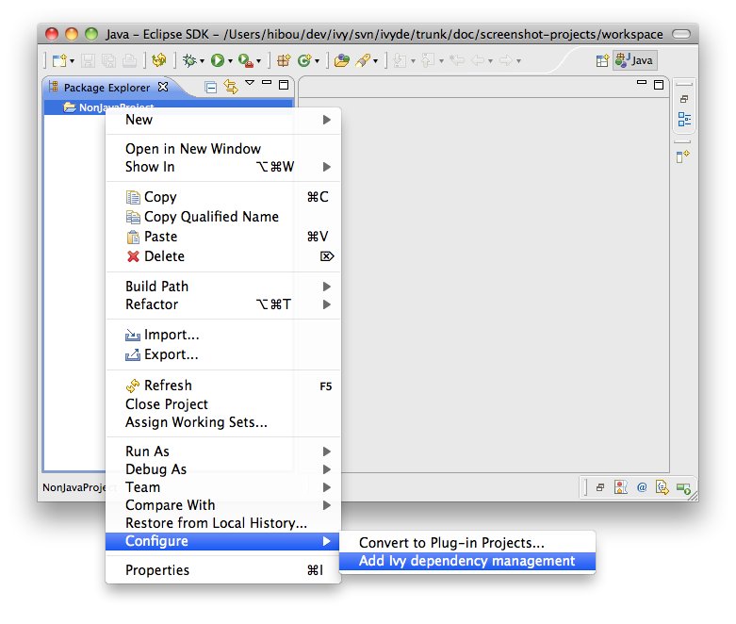Choose Refresh from context menu

pyautogui.click(x=167, y=386)
